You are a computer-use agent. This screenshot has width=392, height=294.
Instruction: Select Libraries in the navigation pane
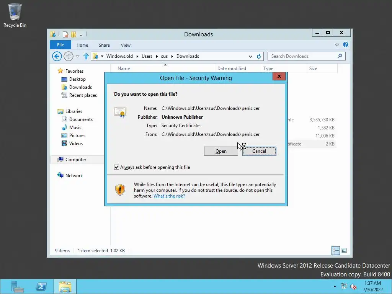(x=74, y=111)
